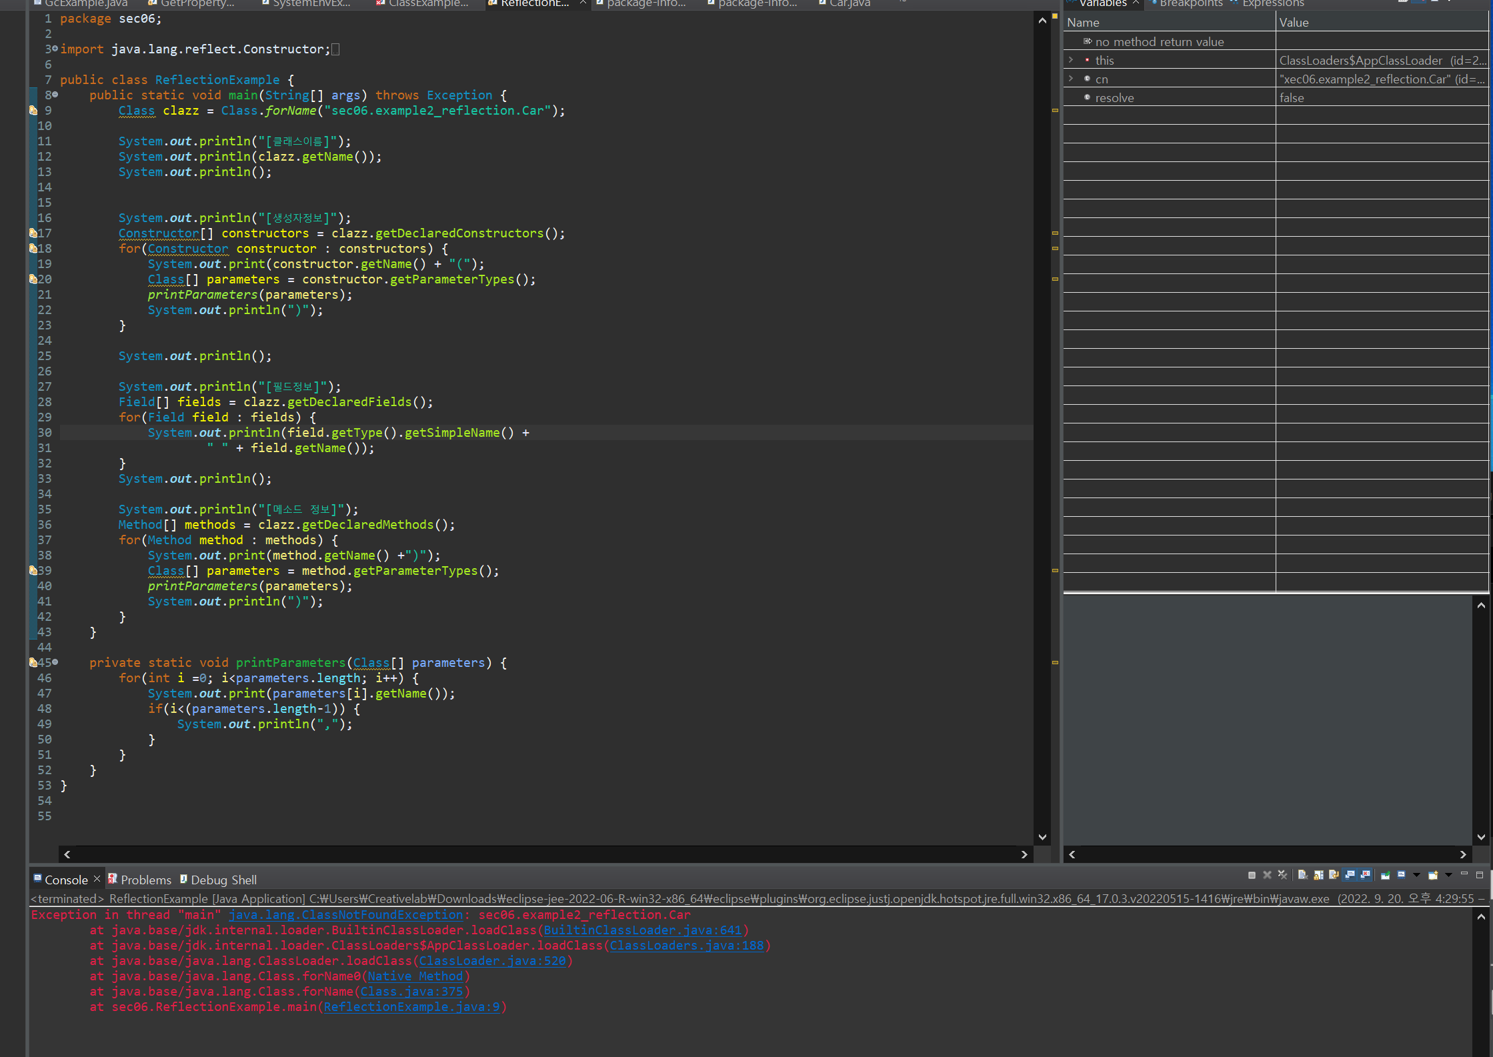Switch to the Debug Shell tab
This screenshot has width=1493, height=1057.
pyautogui.click(x=218, y=880)
